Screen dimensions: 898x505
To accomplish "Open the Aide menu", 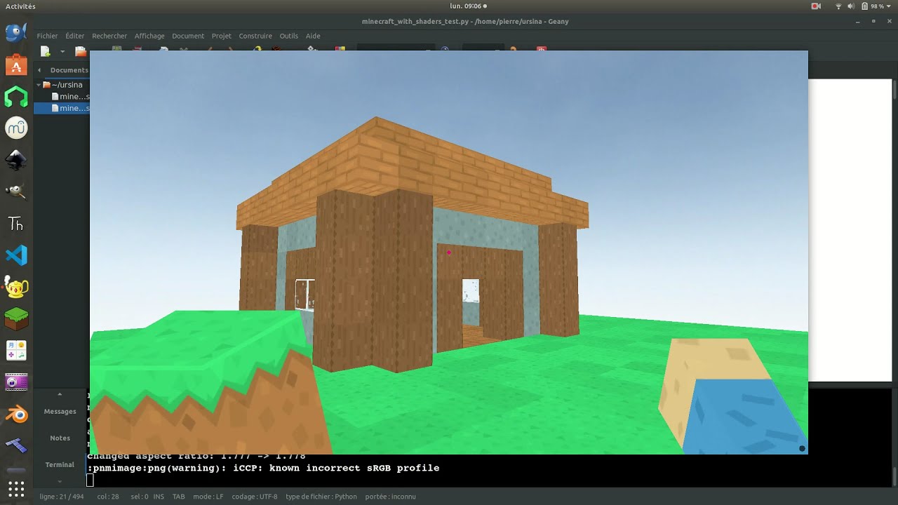I will pyautogui.click(x=313, y=36).
